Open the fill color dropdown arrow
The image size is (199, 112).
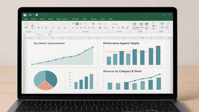(61, 28)
